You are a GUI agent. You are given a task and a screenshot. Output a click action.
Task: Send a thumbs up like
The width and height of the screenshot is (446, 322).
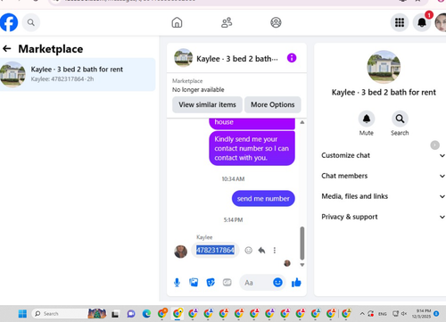296,283
